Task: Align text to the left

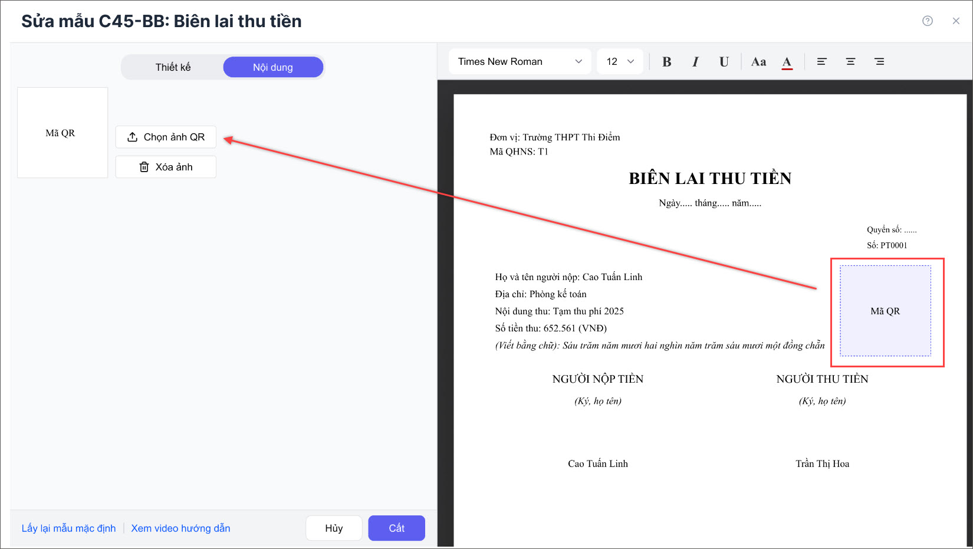Action: coord(821,62)
